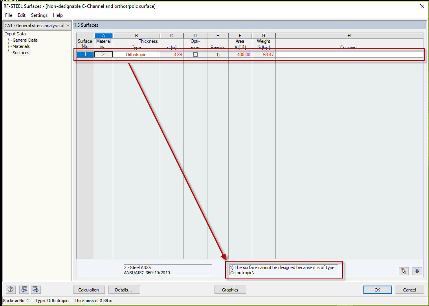Go to previous table icon button
Screen dimensions: 429x306
tap(24, 290)
